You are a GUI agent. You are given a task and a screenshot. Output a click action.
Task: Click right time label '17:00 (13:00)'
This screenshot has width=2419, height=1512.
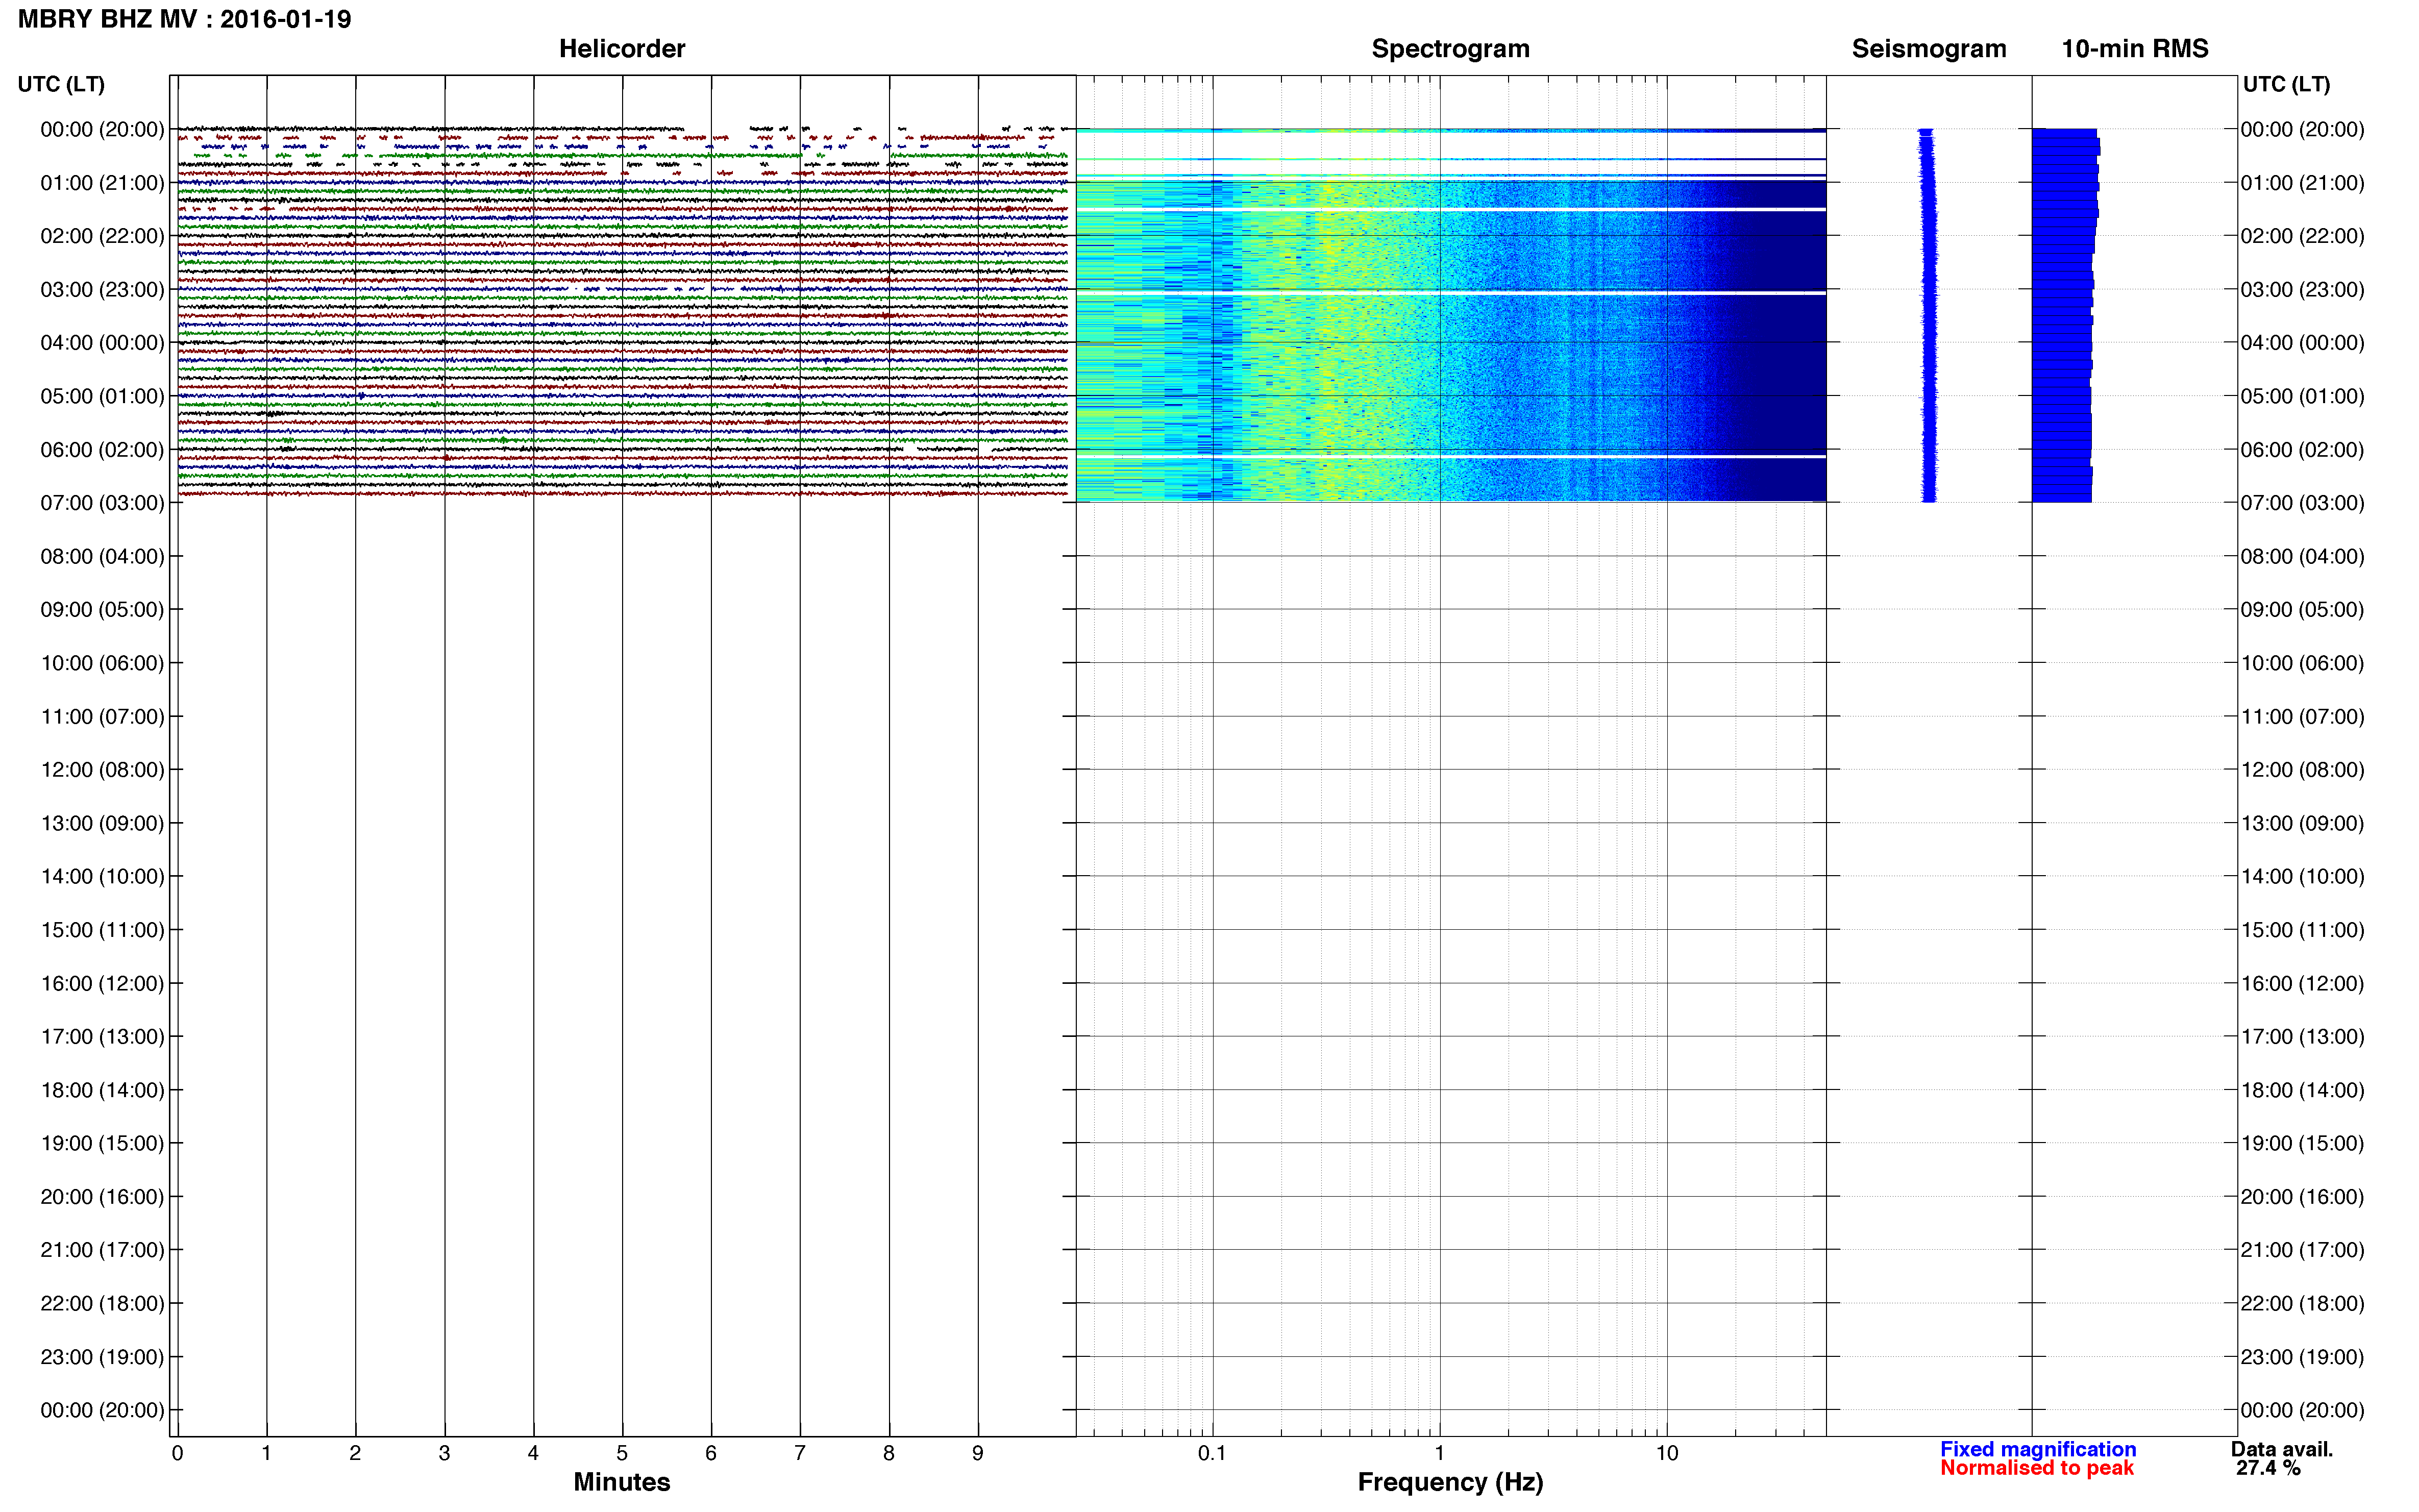coord(2302,1036)
